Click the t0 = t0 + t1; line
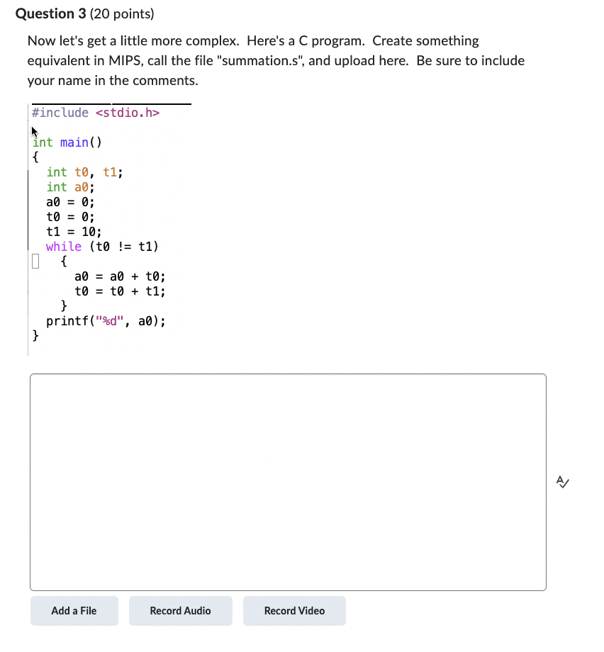The width and height of the screenshot is (604, 652). tap(119, 291)
